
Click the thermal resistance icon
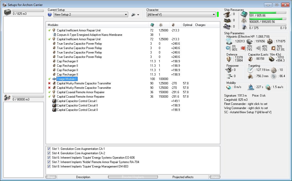click(243, 48)
